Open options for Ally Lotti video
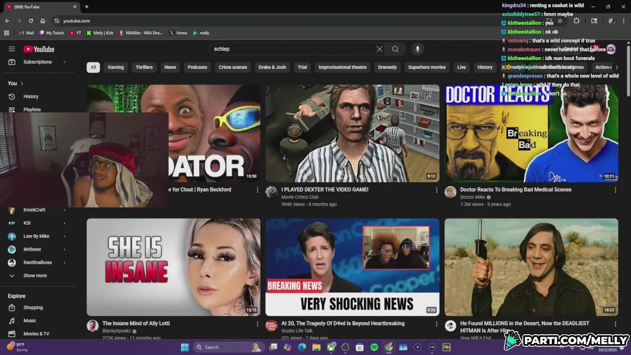Image resolution: width=631 pixels, height=355 pixels. click(257, 324)
